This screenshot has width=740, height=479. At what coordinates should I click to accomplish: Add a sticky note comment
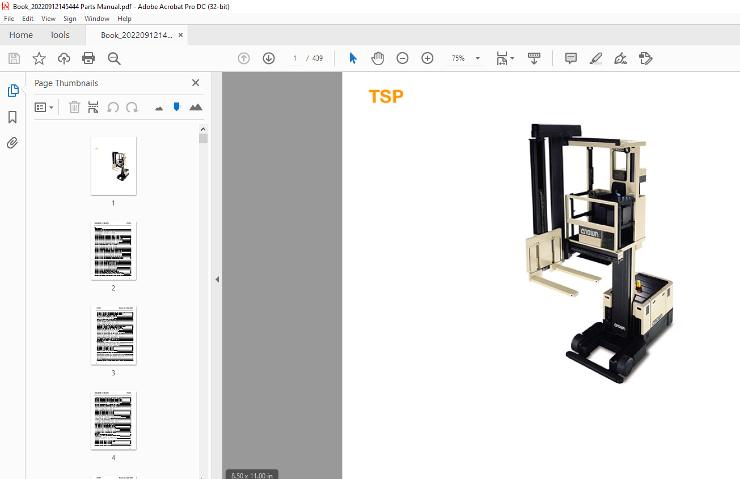coord(571,58)
